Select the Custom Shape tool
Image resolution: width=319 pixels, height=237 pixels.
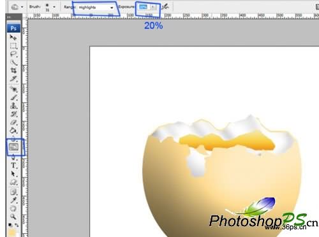point(13,182)
